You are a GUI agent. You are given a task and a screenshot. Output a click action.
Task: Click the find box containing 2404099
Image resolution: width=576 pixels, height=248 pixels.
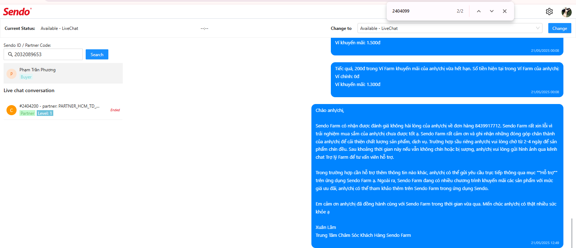[421, 11]
